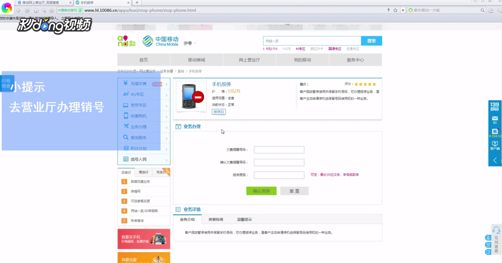
Task: Click the browser home icon
Action: pos(36,10)
